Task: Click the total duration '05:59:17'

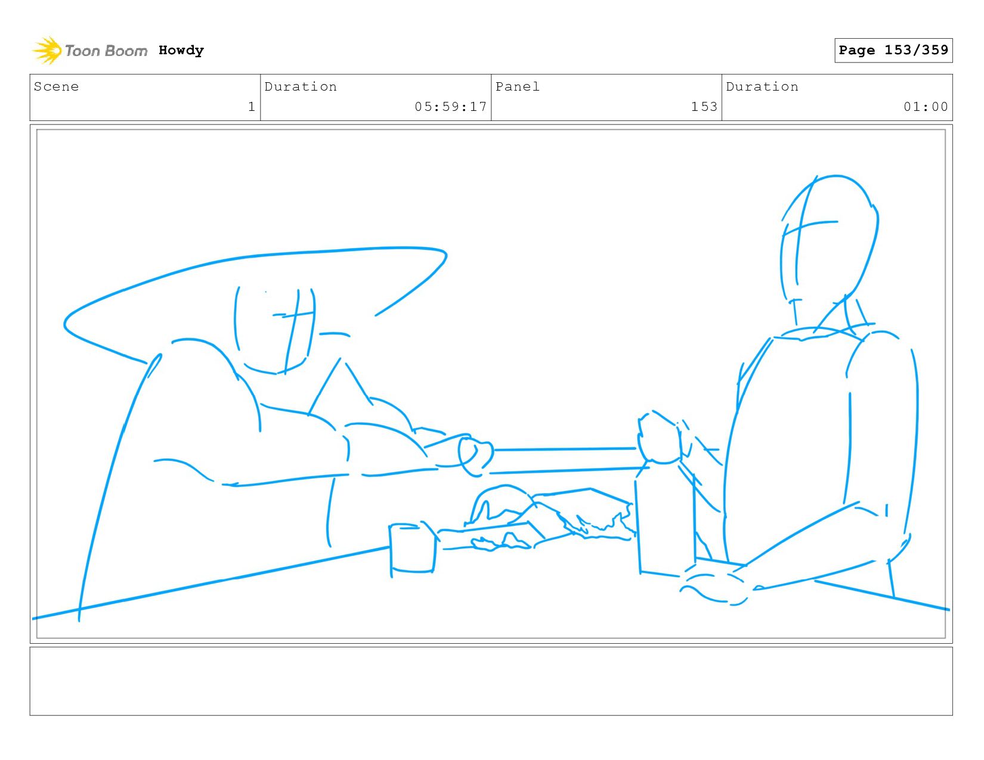Action: (451, 107)
